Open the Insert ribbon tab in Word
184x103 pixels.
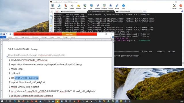click(x=17, y=37)
